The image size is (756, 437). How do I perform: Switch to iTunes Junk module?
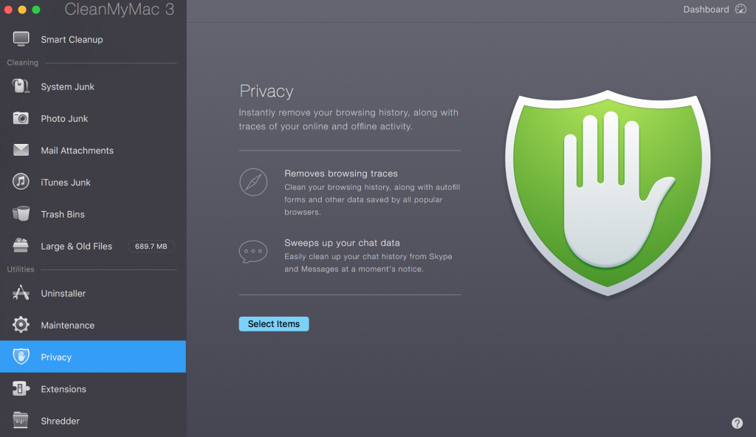93,182
